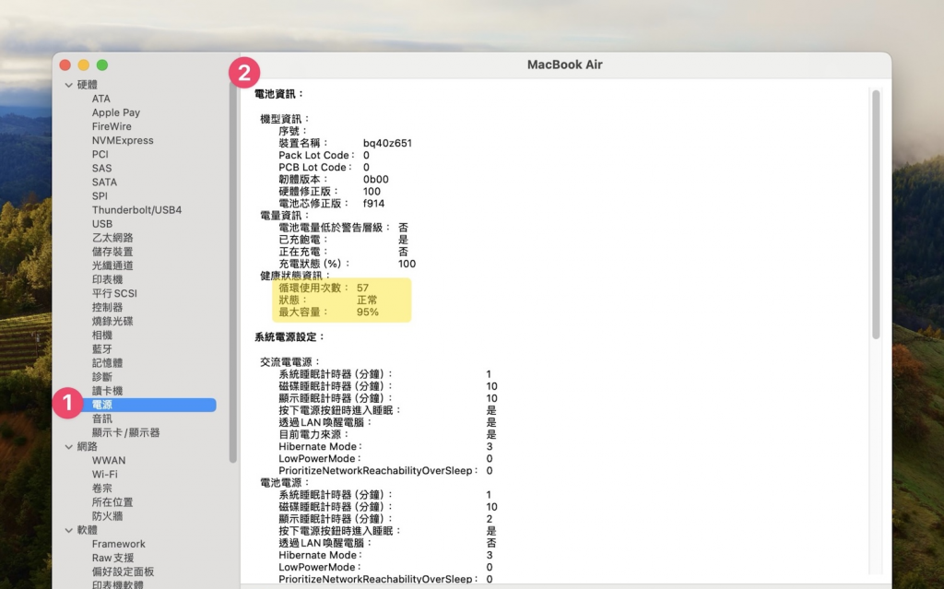
Task: Select SAS in the sidebar
Action: coord(101,168)
